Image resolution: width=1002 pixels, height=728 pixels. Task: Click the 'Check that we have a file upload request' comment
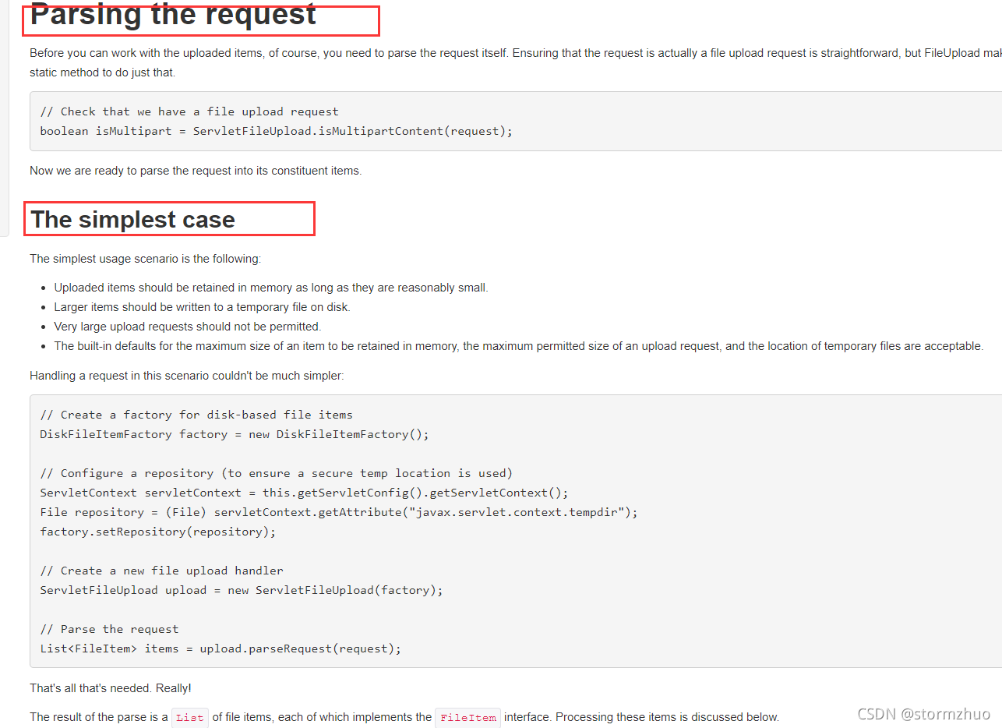pyautogui.click(x=189, y=111)
